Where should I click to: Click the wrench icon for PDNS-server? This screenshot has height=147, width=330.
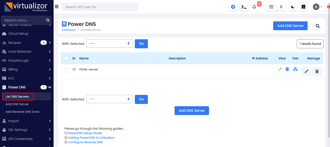pos(280,69)
